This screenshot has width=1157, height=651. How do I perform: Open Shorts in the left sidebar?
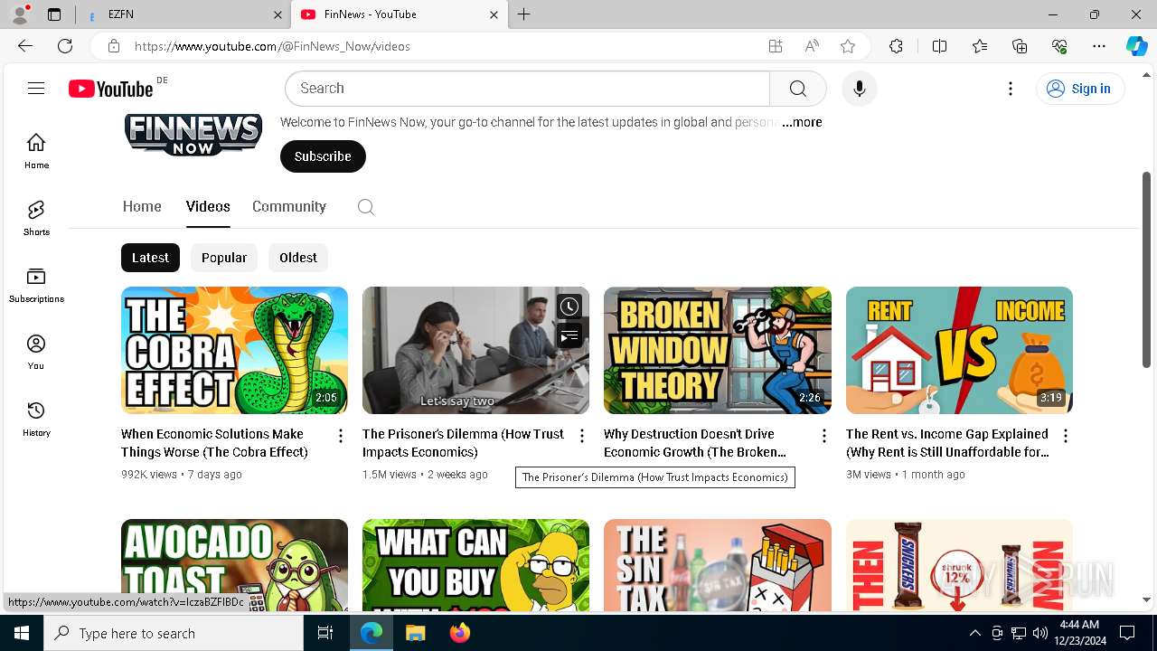pos(36,218)
